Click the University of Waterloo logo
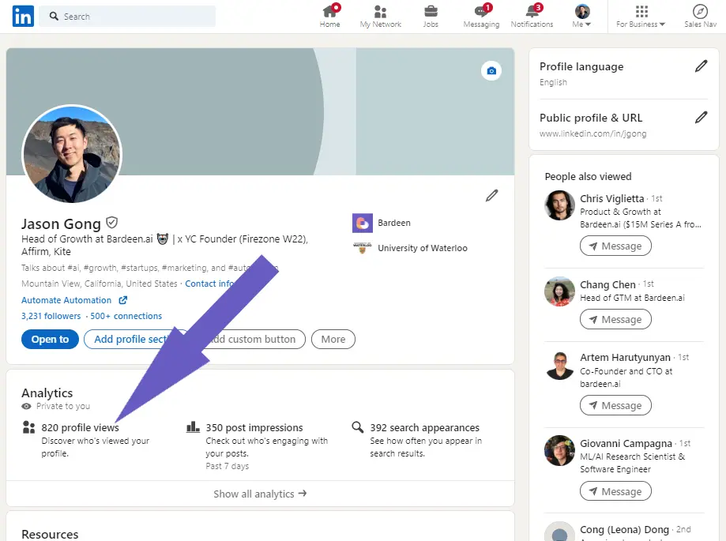Viewport: 726px width, 541px height. [x=362, y=248]
